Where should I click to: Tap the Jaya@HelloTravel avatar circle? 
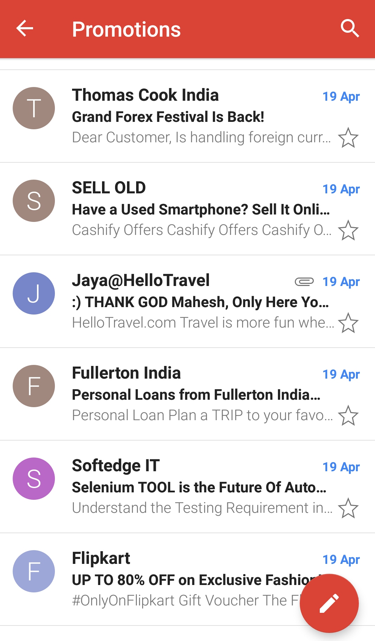click(34, 293)
